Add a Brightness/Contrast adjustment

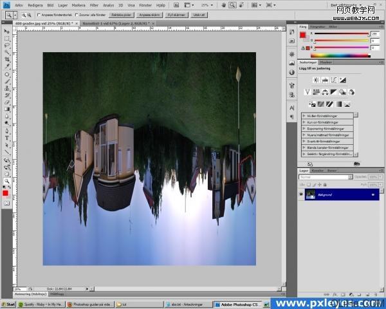click(317, 80)
